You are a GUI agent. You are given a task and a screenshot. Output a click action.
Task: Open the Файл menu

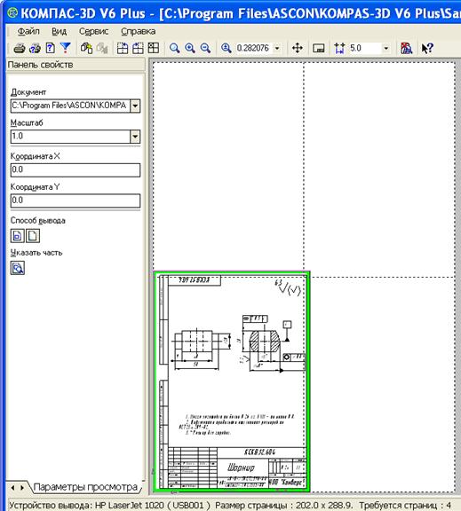pos(28,31)
